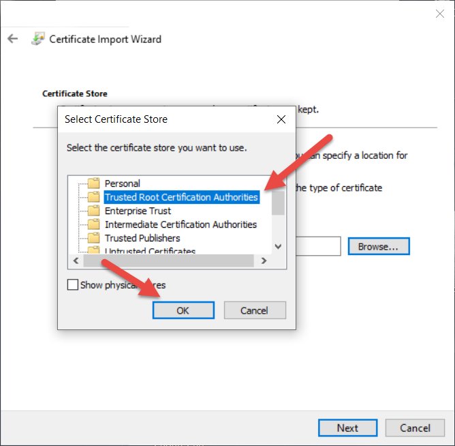The height and width of the screenshot is (446, 455).
Task: Click the store list scroll down arrow
Action: coord(278,247)
